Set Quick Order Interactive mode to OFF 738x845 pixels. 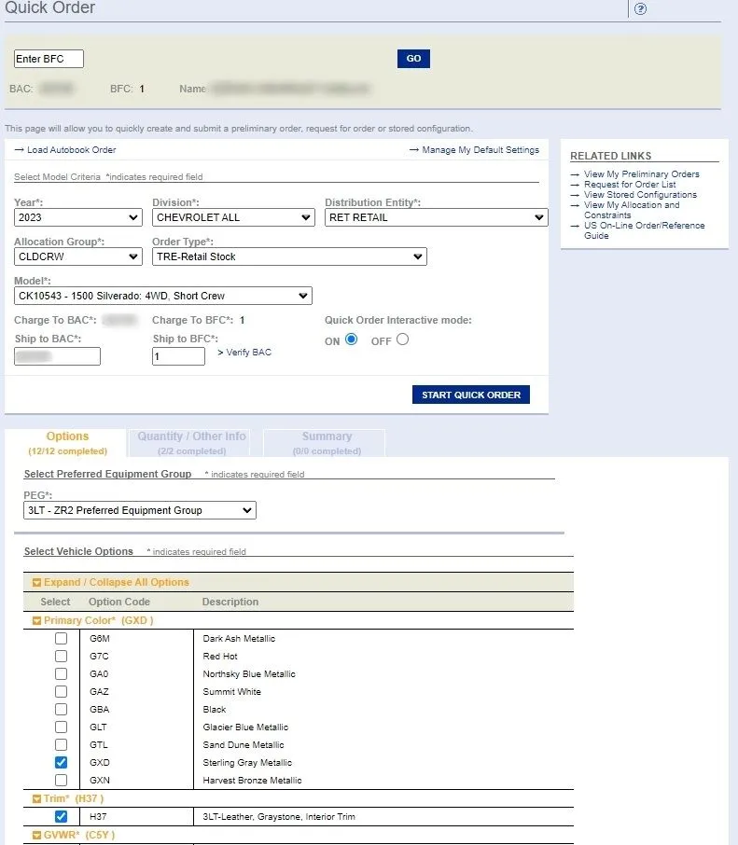tap(402, 339)
